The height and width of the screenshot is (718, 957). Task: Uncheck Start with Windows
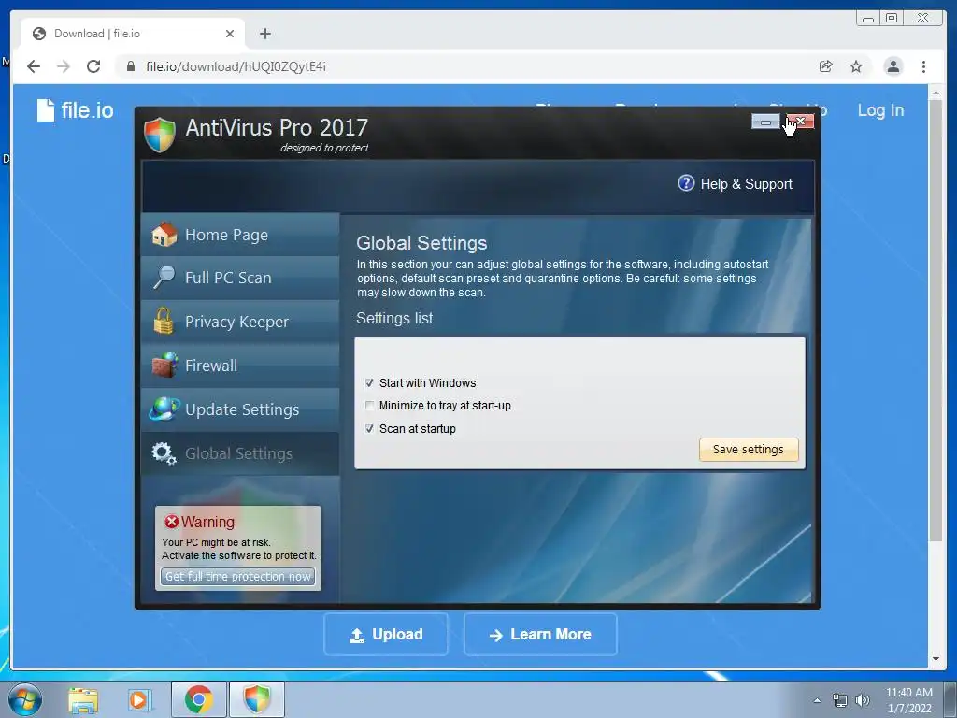click(369, 382)
